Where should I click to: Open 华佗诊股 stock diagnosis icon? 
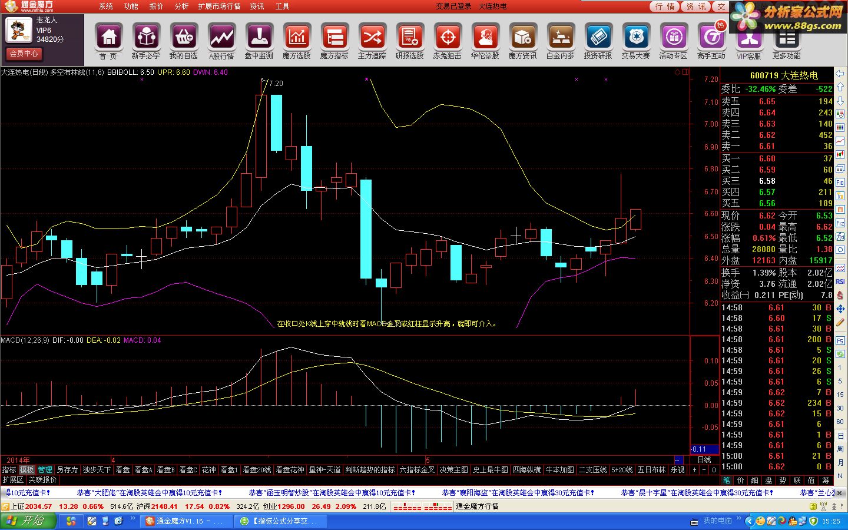(485, 38)
